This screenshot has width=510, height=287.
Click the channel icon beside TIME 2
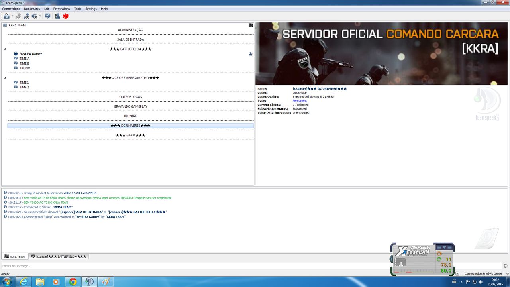click(x=16, y=87)
